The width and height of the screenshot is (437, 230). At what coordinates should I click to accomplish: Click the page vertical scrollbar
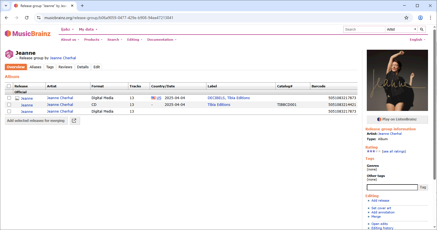[434, 104]
